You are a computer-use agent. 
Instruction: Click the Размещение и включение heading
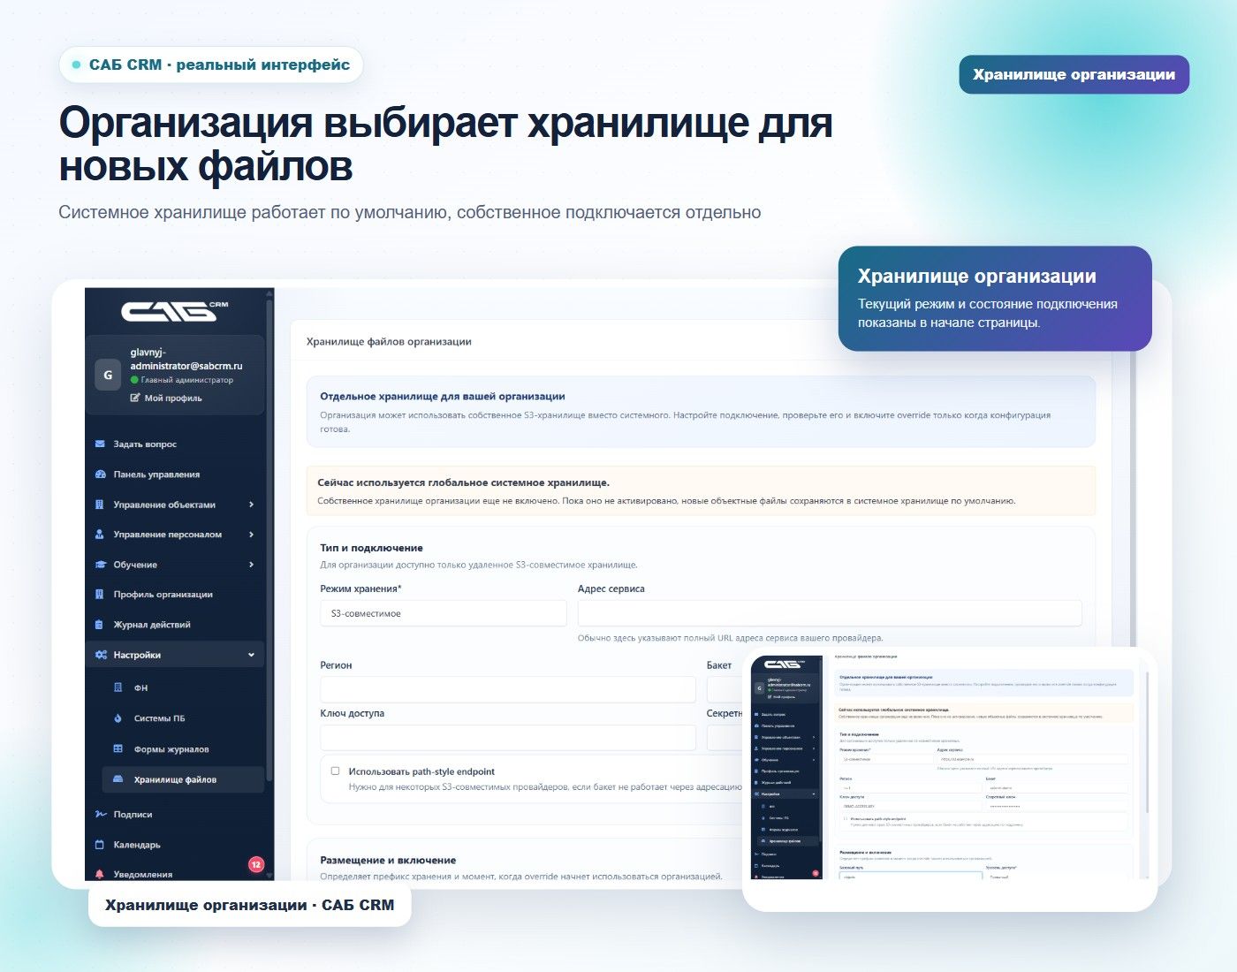click(x=388, y=860)
